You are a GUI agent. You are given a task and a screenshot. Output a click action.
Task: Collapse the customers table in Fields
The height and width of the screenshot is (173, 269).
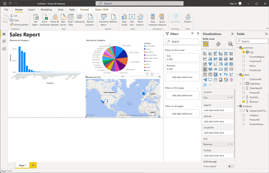238,48
